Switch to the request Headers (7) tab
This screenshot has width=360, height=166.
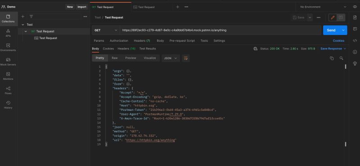click(x=142, y=40)
